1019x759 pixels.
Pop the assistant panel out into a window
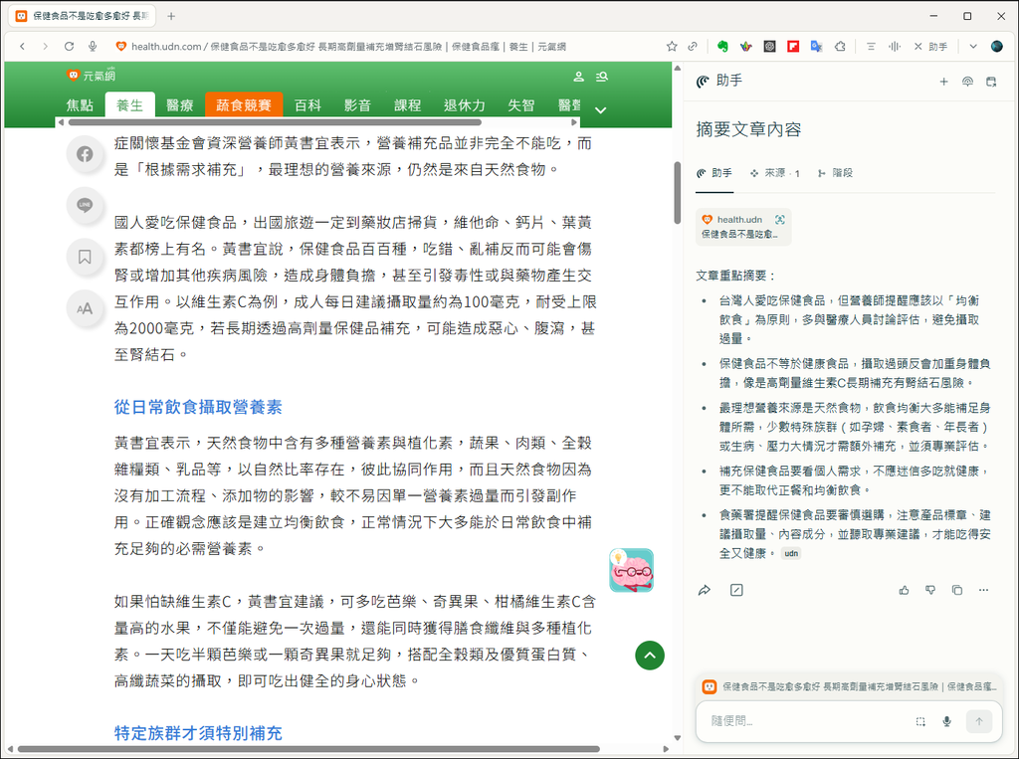pos(991,82)
